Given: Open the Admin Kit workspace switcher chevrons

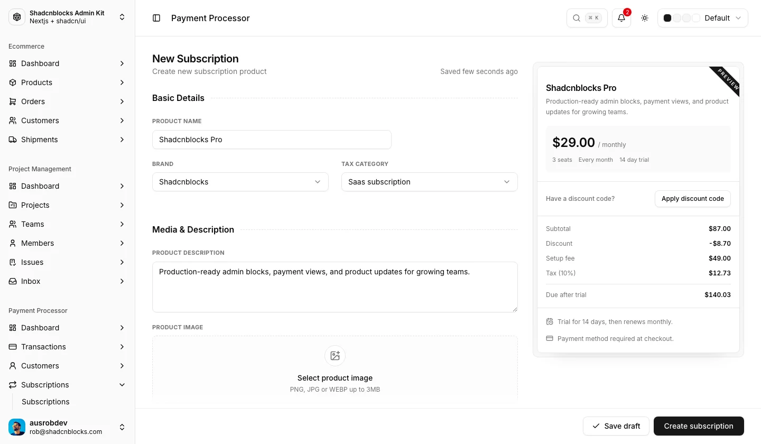Looking at the screenshot, I should point(122,17).
